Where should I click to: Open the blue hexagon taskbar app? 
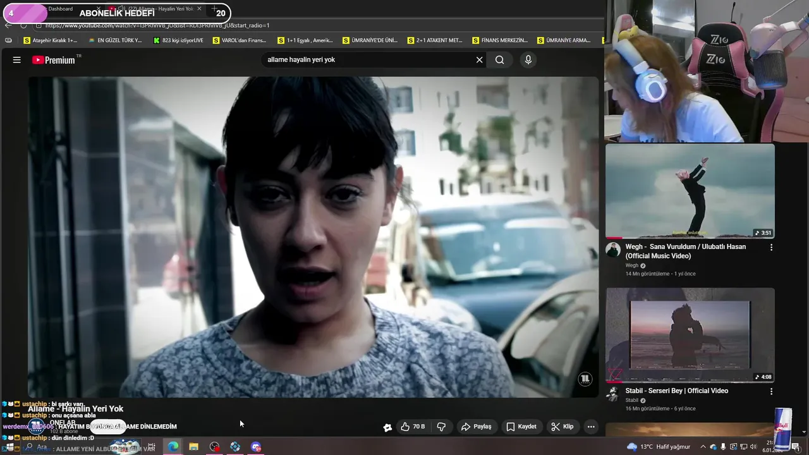click(x=235, y=447)
